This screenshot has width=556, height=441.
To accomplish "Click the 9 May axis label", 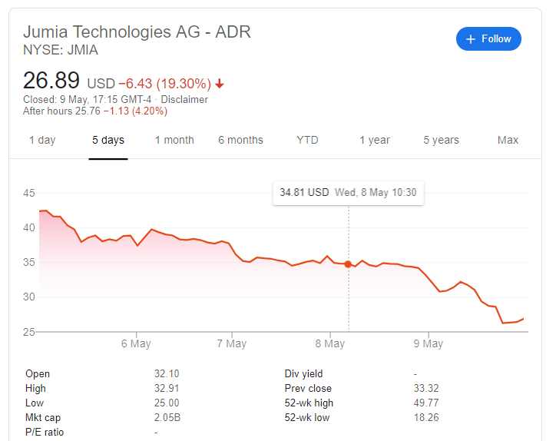I will [428, 343].
